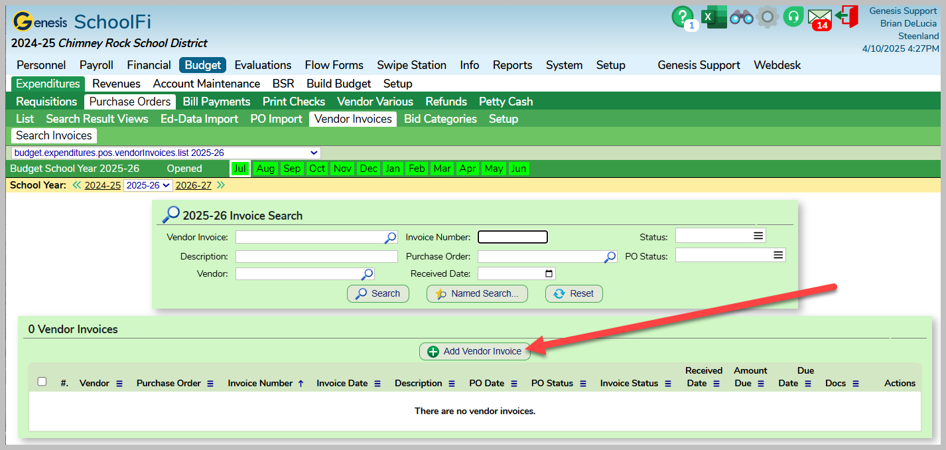
Task: Open Purchase Order column filter menu
Action: (210, 384)
